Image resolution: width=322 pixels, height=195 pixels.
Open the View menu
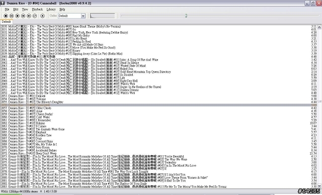pos(25,10)
